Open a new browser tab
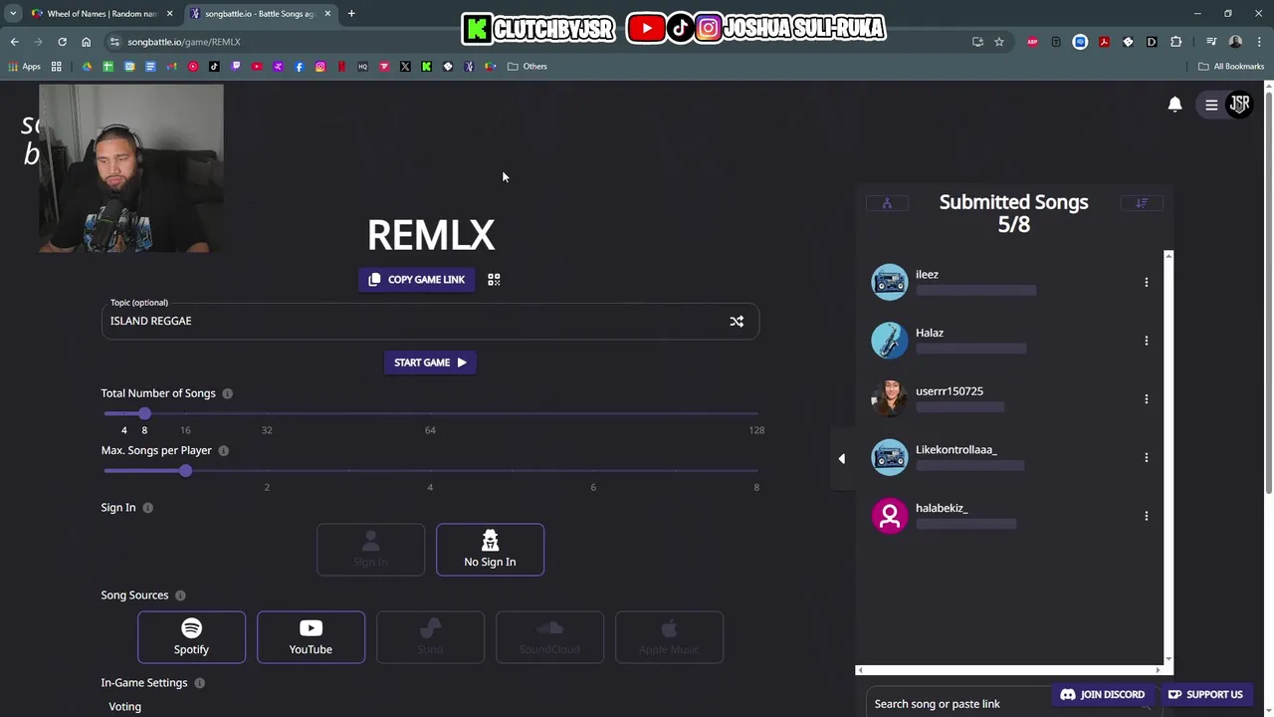The height and width of the screenshot is (717, 1274). (x=351, y=14)
